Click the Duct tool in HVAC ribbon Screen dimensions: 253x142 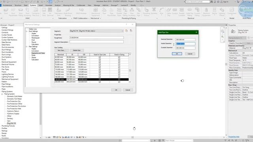(x=6, y=11)
